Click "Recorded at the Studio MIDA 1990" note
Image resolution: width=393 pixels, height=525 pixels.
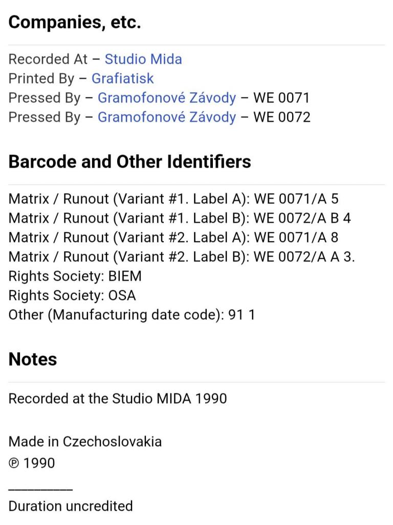coord(118,398)
